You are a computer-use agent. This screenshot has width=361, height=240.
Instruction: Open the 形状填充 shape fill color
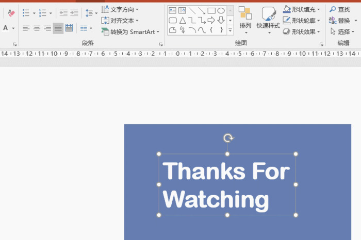point(302,9)
